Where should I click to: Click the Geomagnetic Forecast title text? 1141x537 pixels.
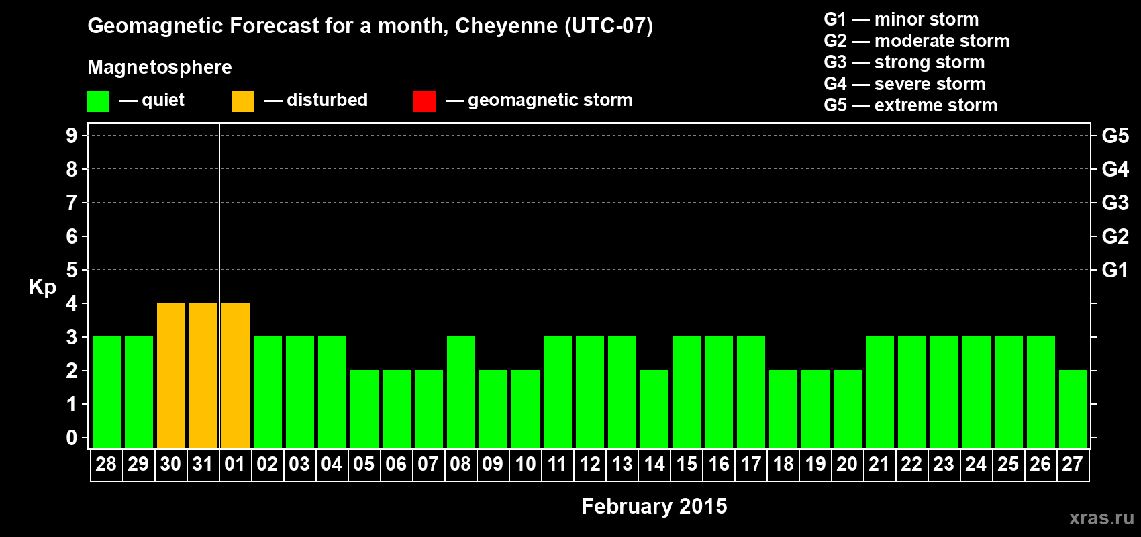point(370,26)
